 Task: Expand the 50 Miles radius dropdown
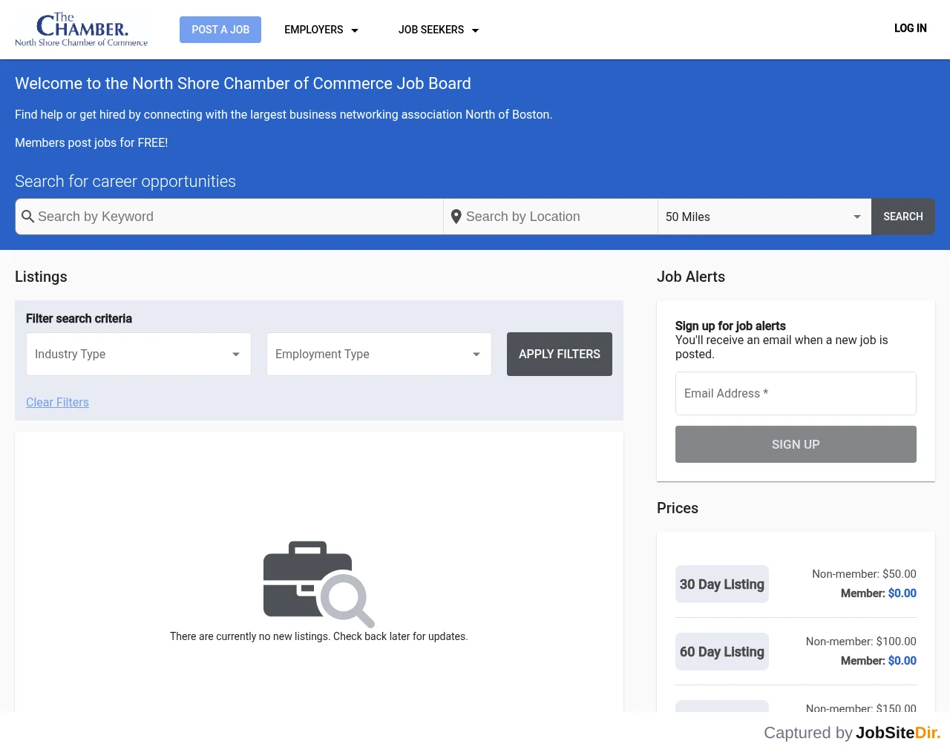[764, 217]
